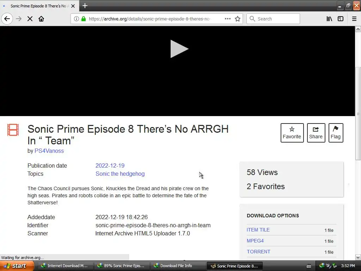This screenshot has height=271, width=361.
Task: Open the 89% Sonic Prime download window
Action: coord(121,266)
